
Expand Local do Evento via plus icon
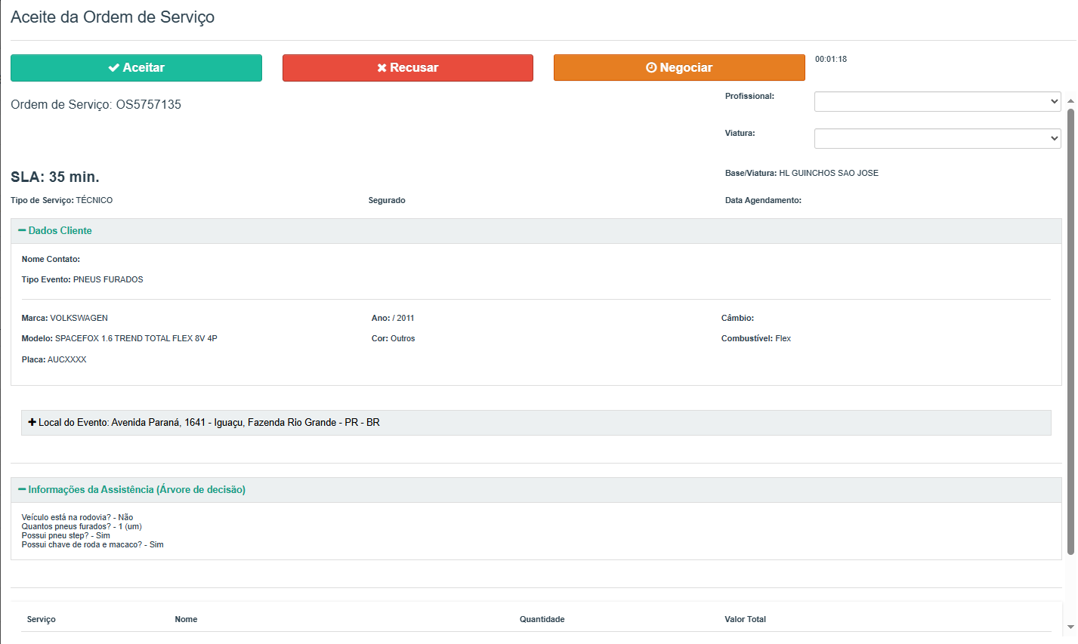point(32,423)
